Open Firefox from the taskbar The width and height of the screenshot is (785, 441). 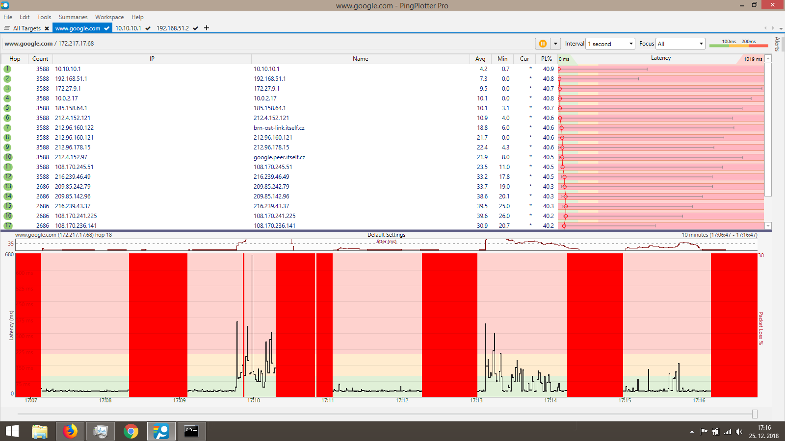(70, 431)
